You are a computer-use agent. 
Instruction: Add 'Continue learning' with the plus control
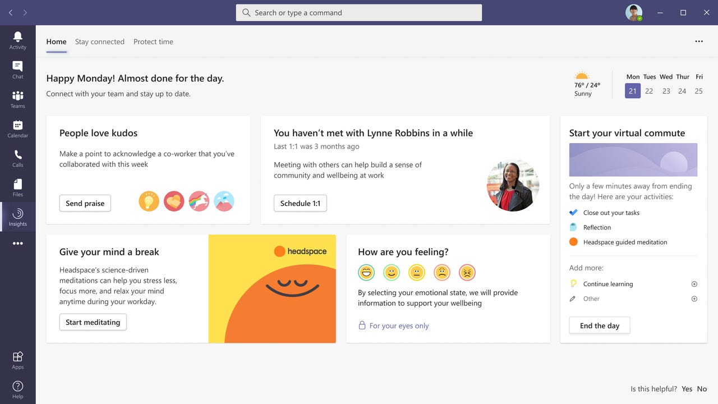point(694,284)
